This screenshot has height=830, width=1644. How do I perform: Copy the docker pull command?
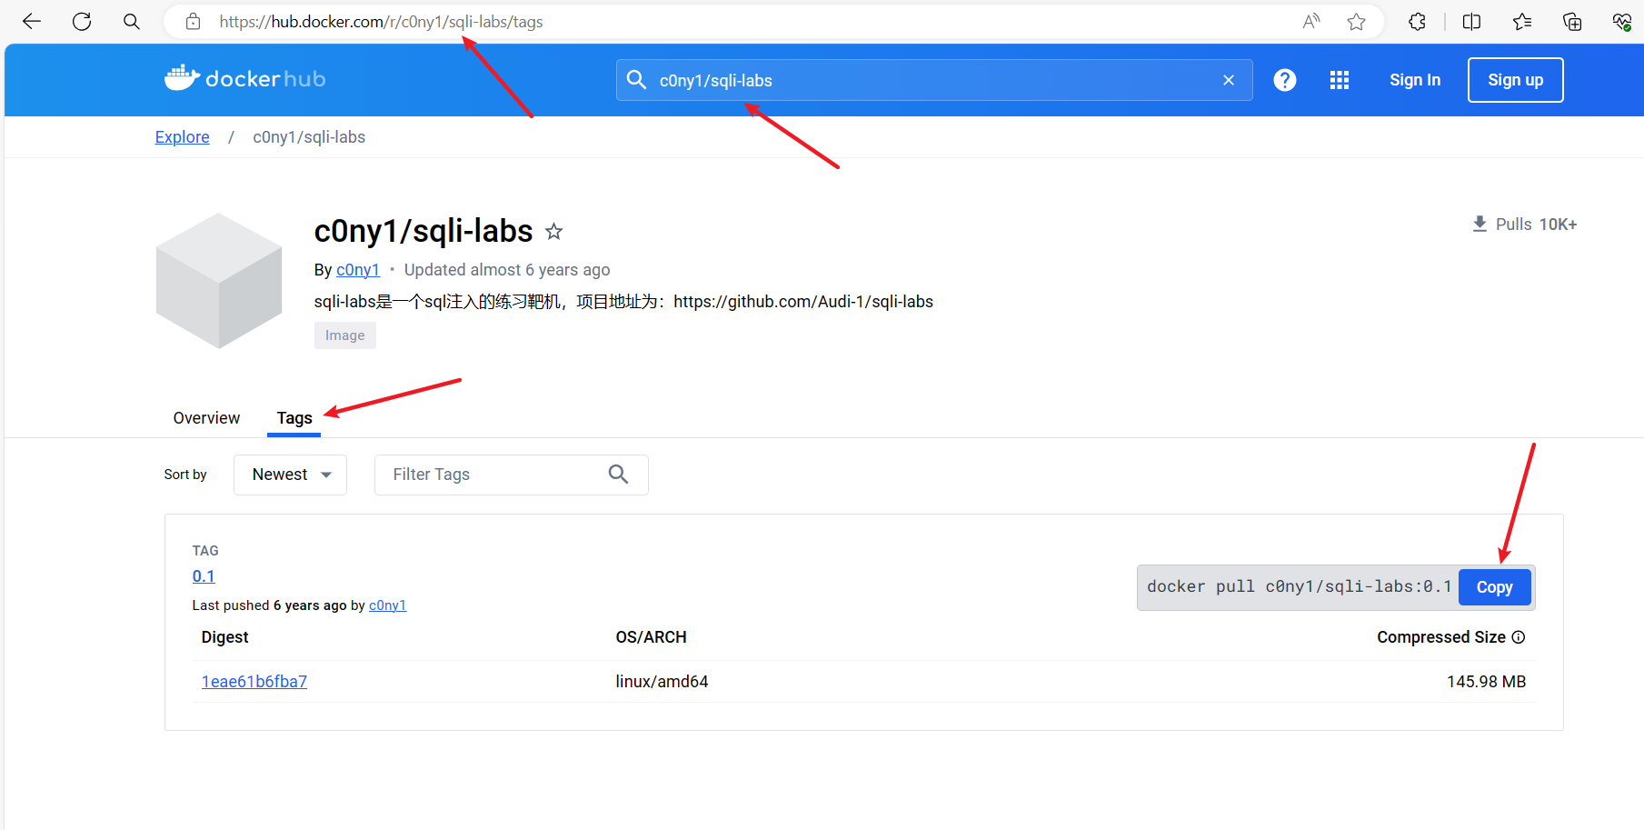(x=1495, y=587)
